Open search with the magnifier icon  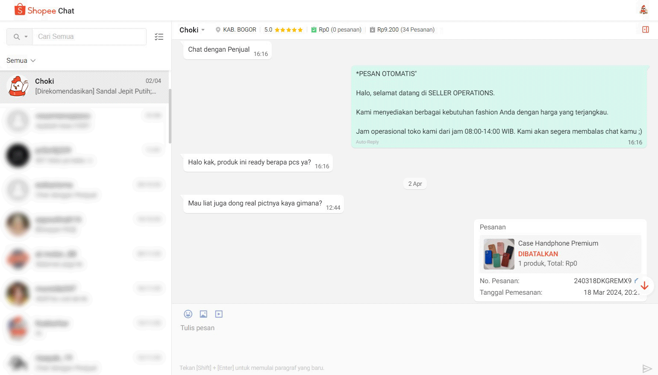click(x=16, y=37)
